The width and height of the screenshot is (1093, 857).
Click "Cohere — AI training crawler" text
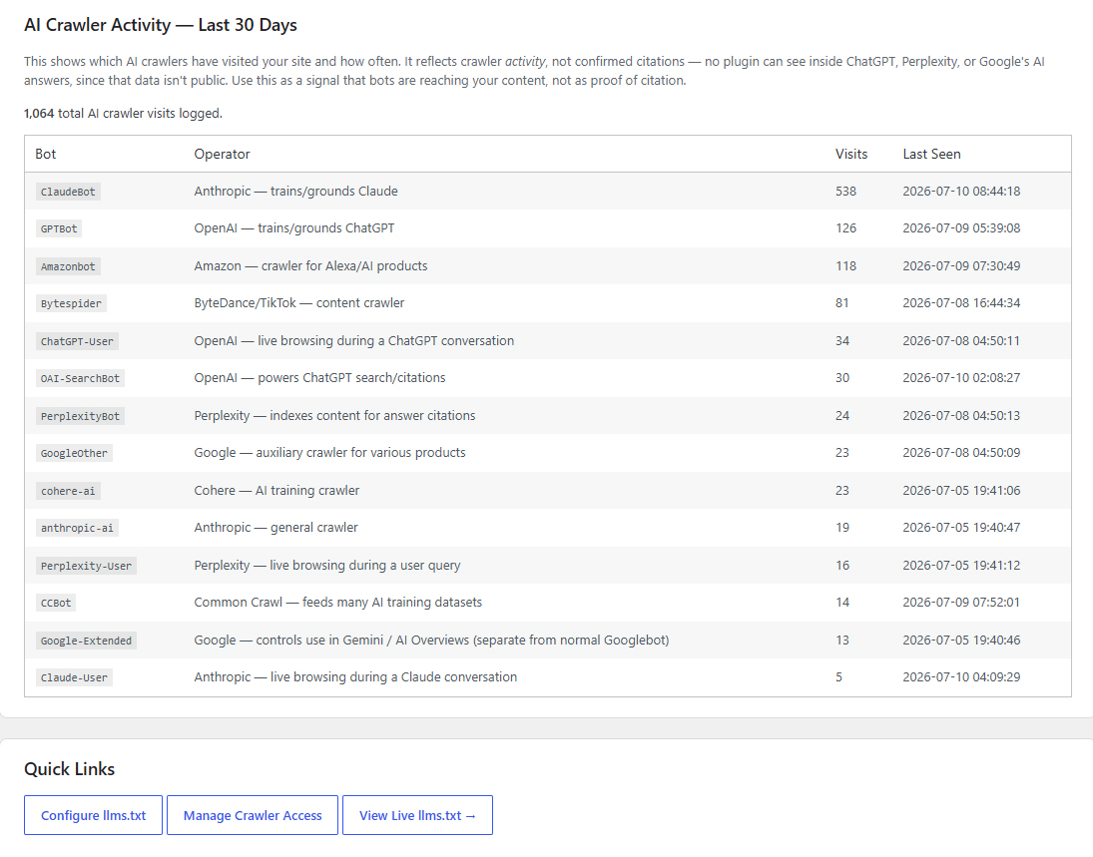pos(276,490)
